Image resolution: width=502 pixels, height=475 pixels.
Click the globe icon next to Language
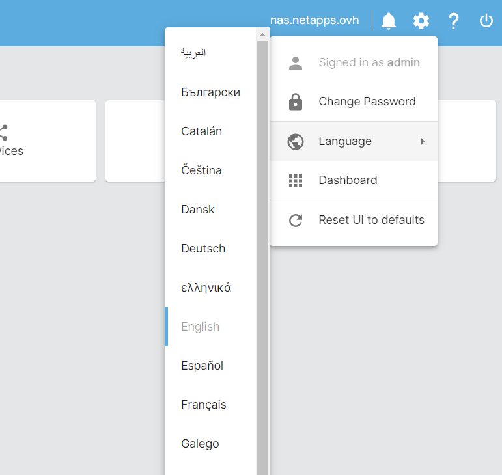[x=296, y=141]
